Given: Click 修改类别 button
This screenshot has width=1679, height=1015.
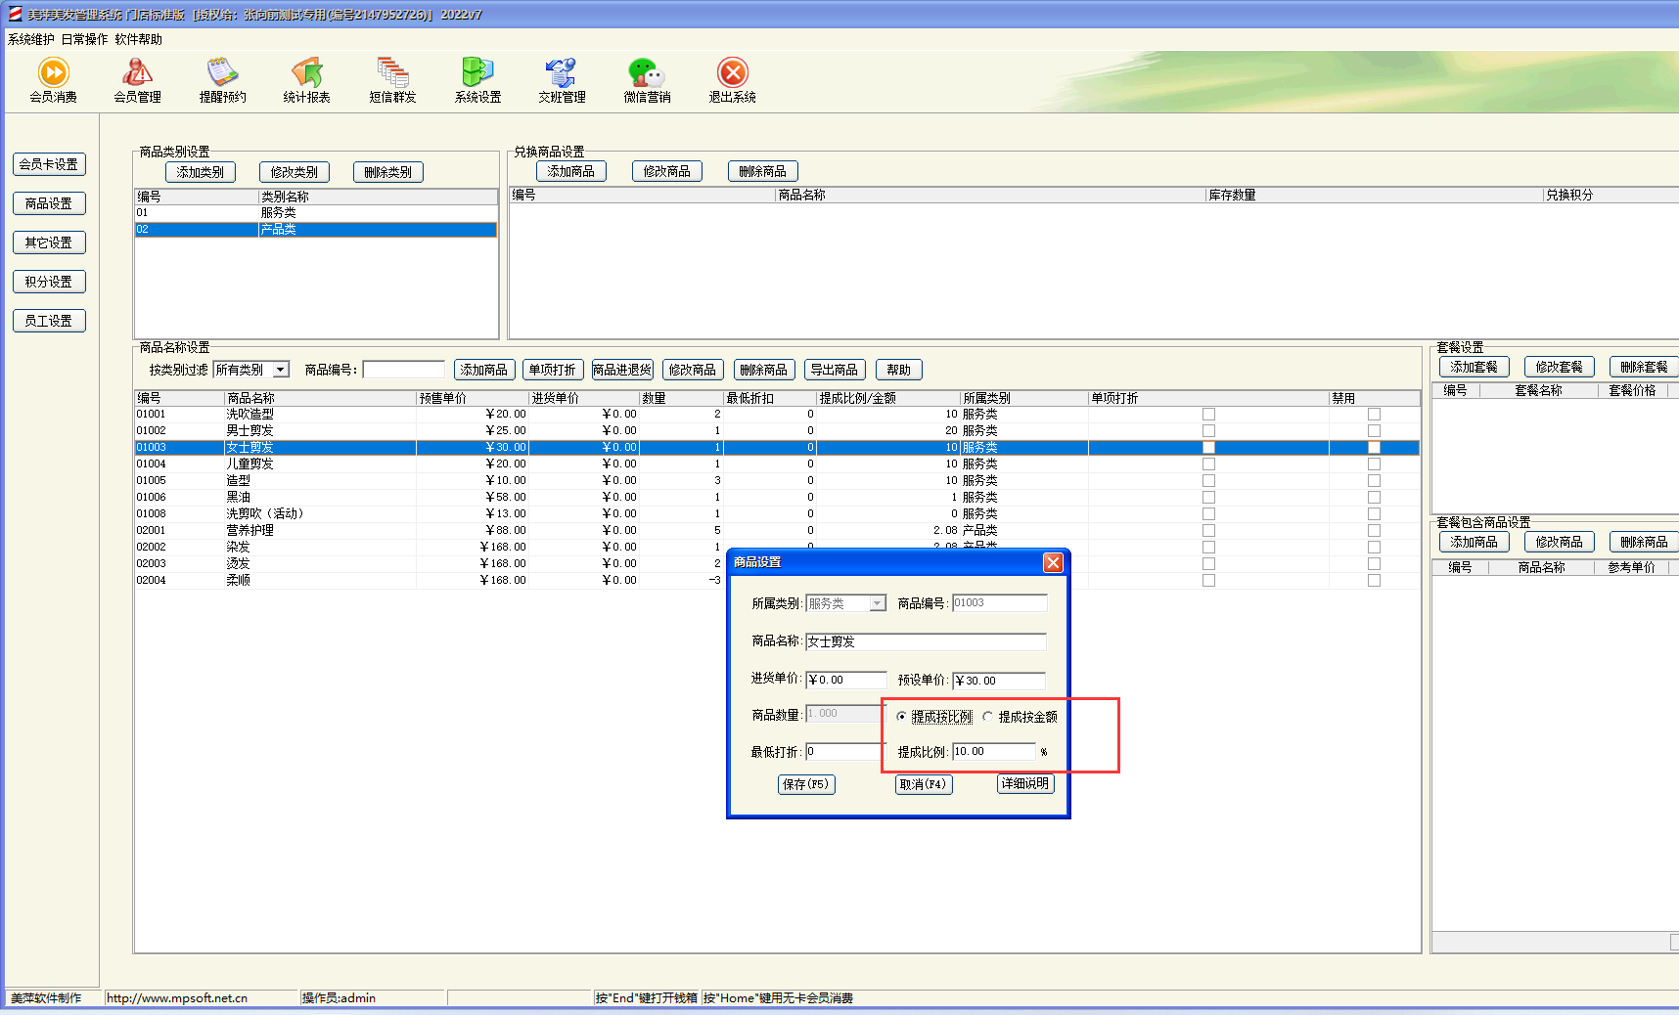Looking at the screenshot, I should click(x=295, y=172).
